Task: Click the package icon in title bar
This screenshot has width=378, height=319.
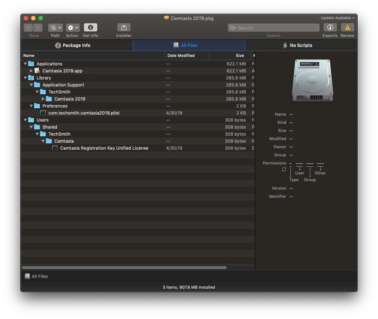Action: point(166,18)
